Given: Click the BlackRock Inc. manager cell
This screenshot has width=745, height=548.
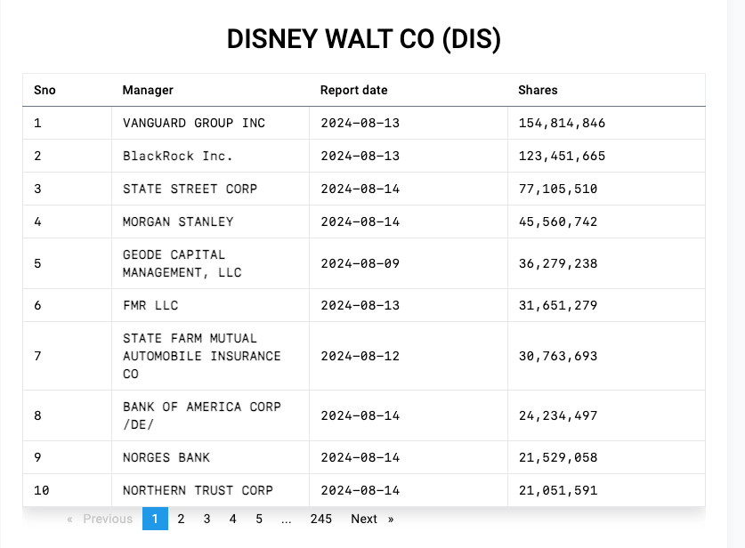Looking at the screenshot, I should 177,156.
